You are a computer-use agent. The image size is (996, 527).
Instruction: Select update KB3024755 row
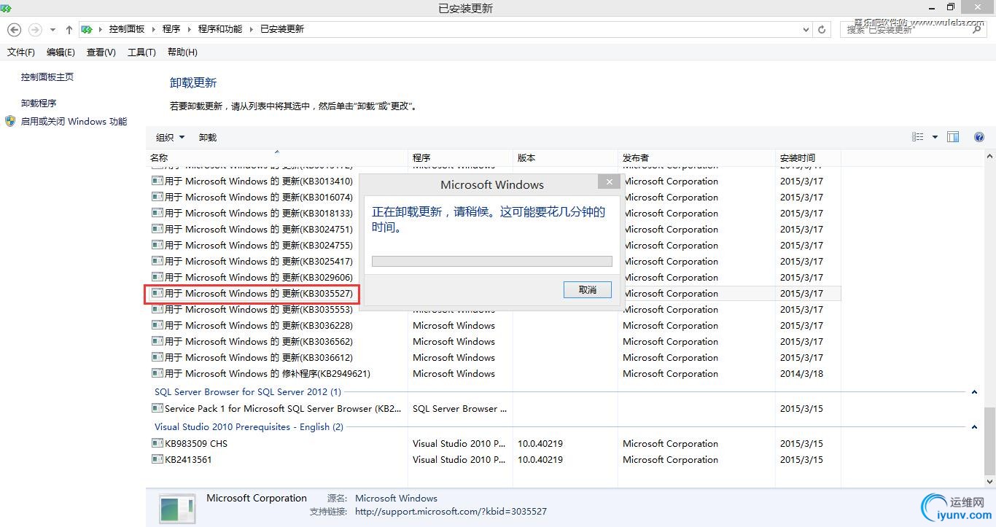(x=494, y=246)
